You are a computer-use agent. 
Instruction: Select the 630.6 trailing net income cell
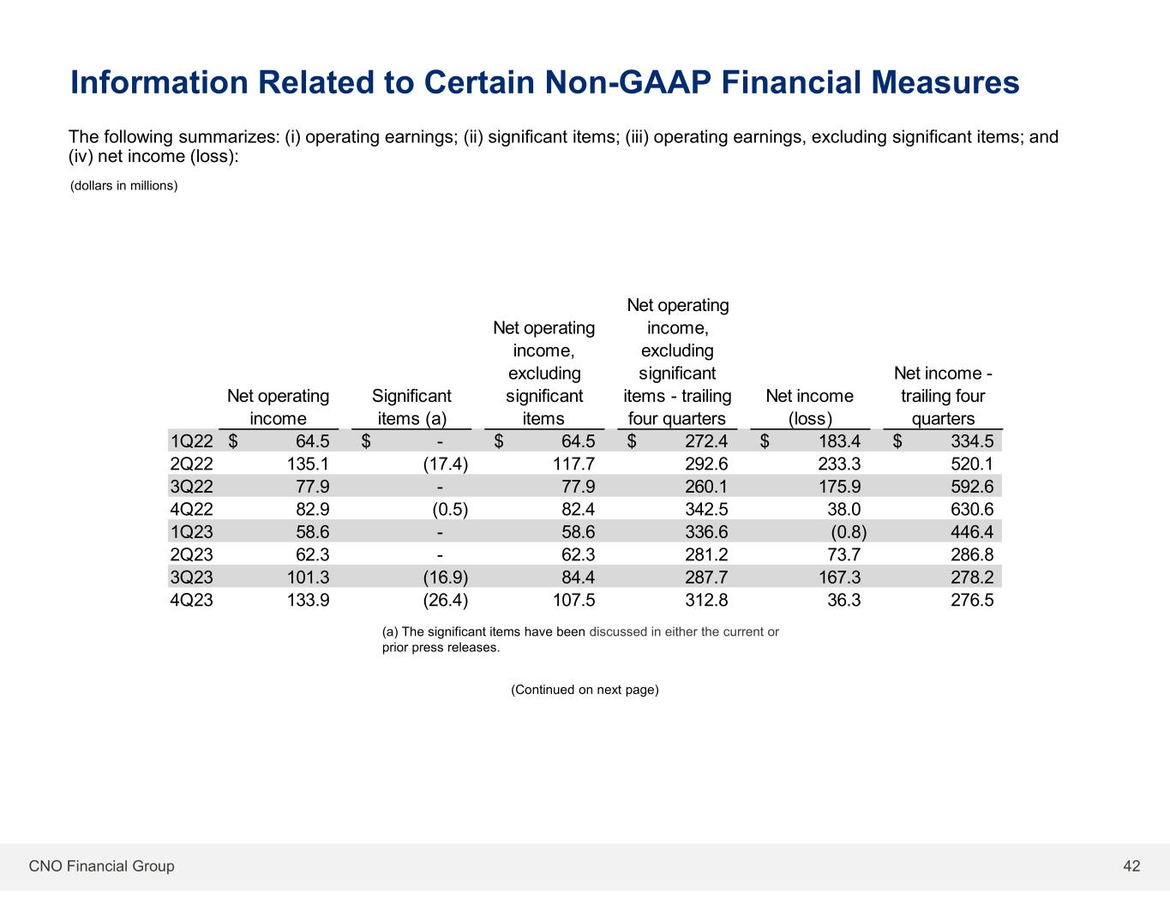click(x=972, y=509)
